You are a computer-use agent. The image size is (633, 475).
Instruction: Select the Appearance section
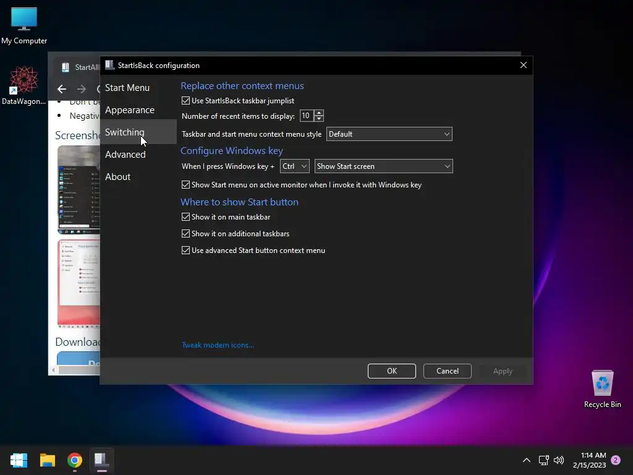point(138,110)
